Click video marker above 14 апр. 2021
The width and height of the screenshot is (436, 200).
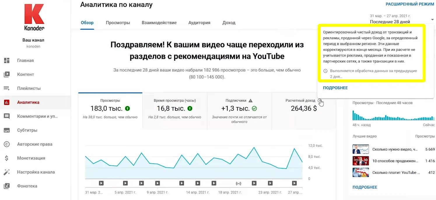point(198,183)
